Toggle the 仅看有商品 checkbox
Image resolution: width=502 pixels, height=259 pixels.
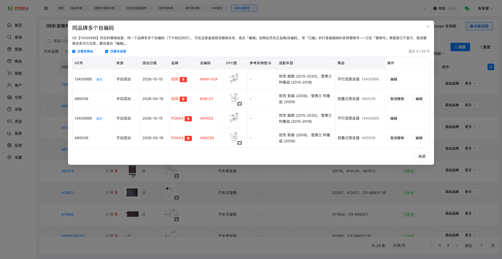click(x=74, y=51)
